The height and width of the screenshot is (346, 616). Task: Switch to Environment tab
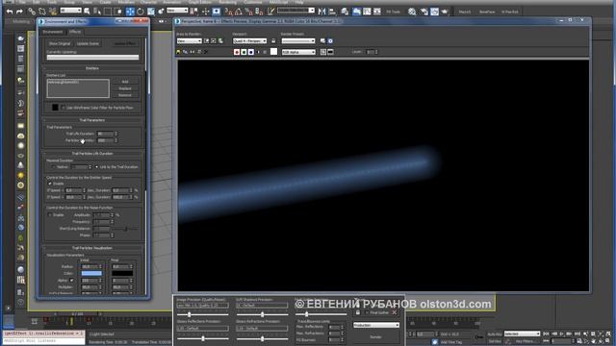pyautogui.click(x=53, y=32)
